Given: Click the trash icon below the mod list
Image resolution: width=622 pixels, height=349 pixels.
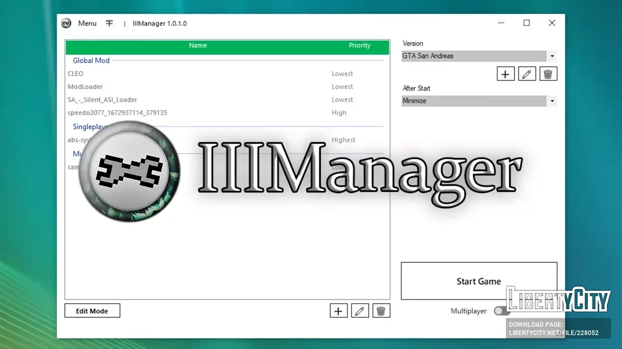Looking at the screenshot, I should pyautogui.click(x=381, y=310).
